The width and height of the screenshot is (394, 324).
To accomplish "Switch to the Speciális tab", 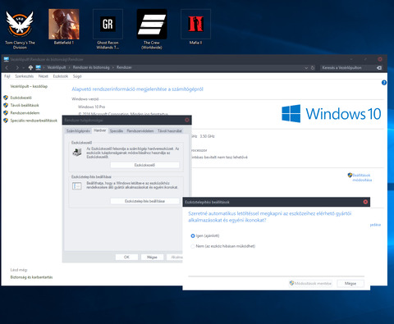I will tap(117, 131).
